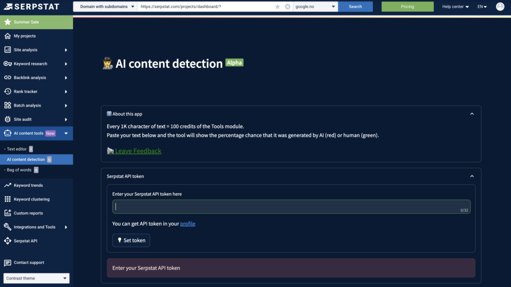Viewport: 511px width, 287px height.
Task: Collapse the Serpstat API token section
Action: pos(472,176)
